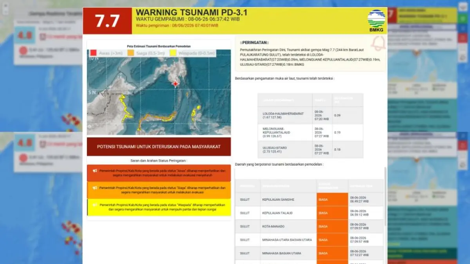Click the megaphone icon on the Siaga advisory
This screenshot has width=470, height=264.
[x=94, y=188]
